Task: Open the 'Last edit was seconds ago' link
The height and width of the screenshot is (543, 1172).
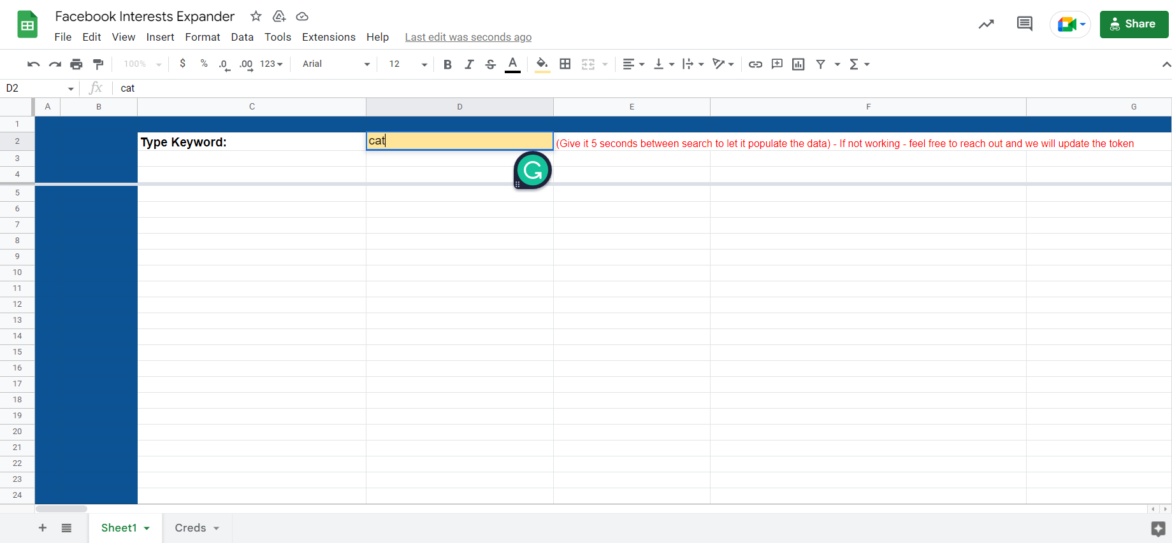Action: pos(468,37)
